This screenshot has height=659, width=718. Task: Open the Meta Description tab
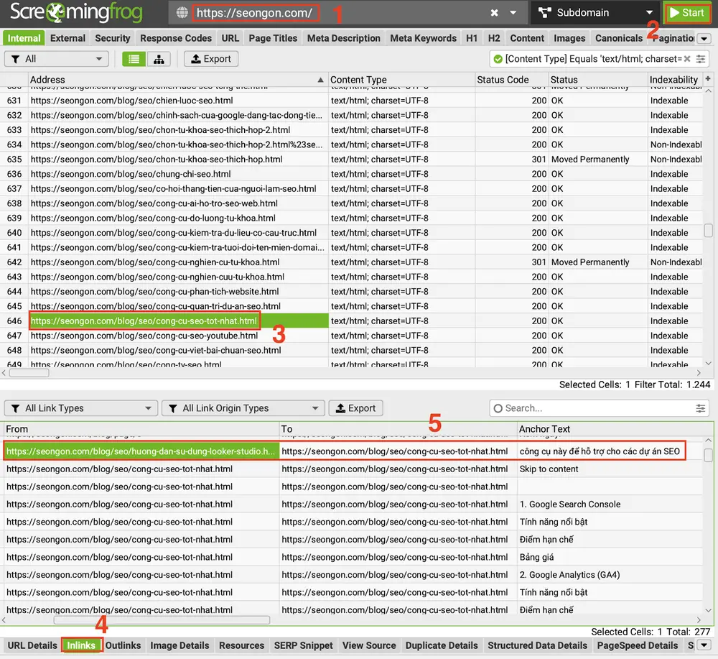(343, 38)
